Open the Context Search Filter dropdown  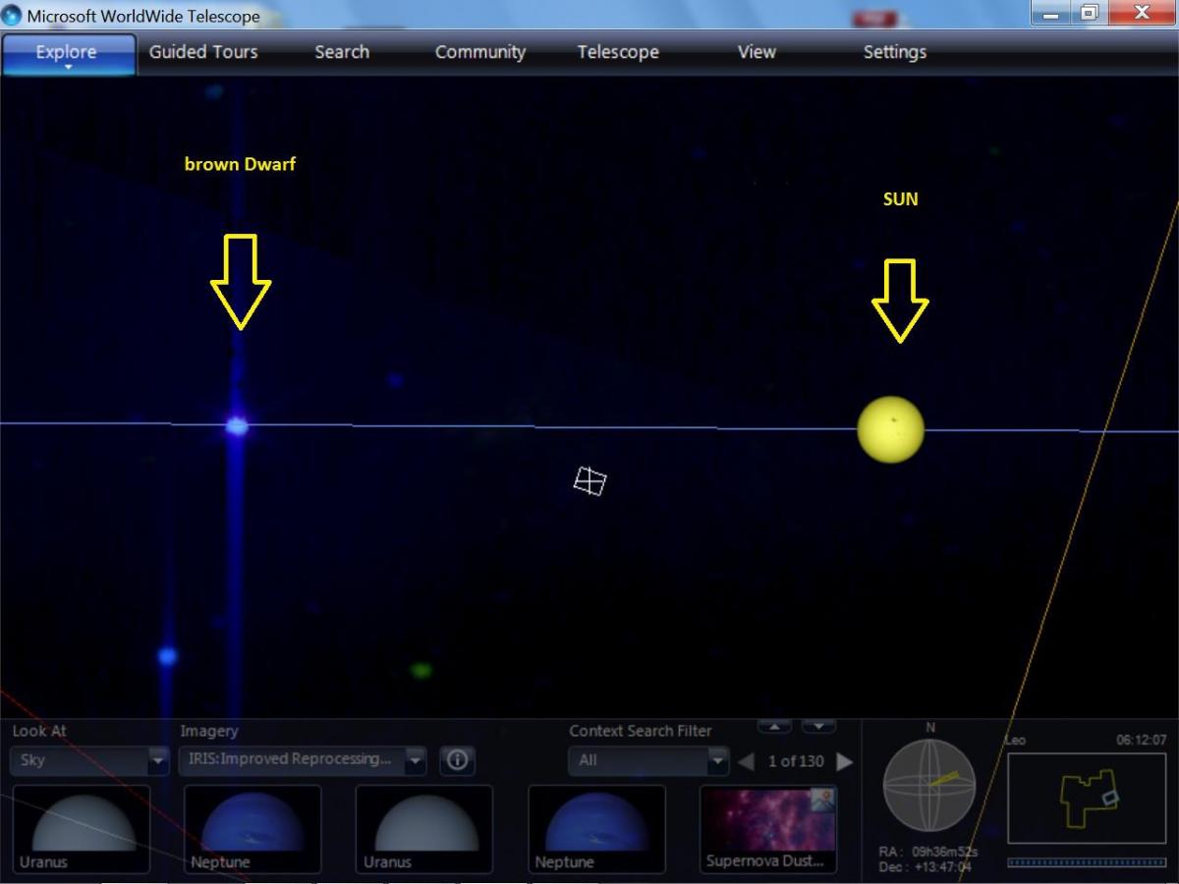click(x=717, y=760)
